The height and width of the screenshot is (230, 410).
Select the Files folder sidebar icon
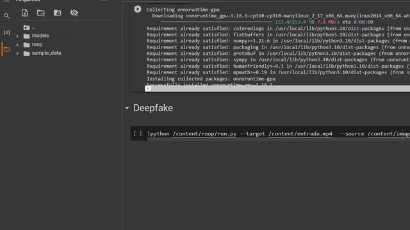tap(7, 49)
